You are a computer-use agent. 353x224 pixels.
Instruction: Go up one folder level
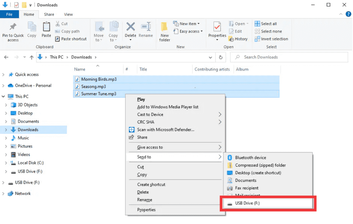(32, 57)
